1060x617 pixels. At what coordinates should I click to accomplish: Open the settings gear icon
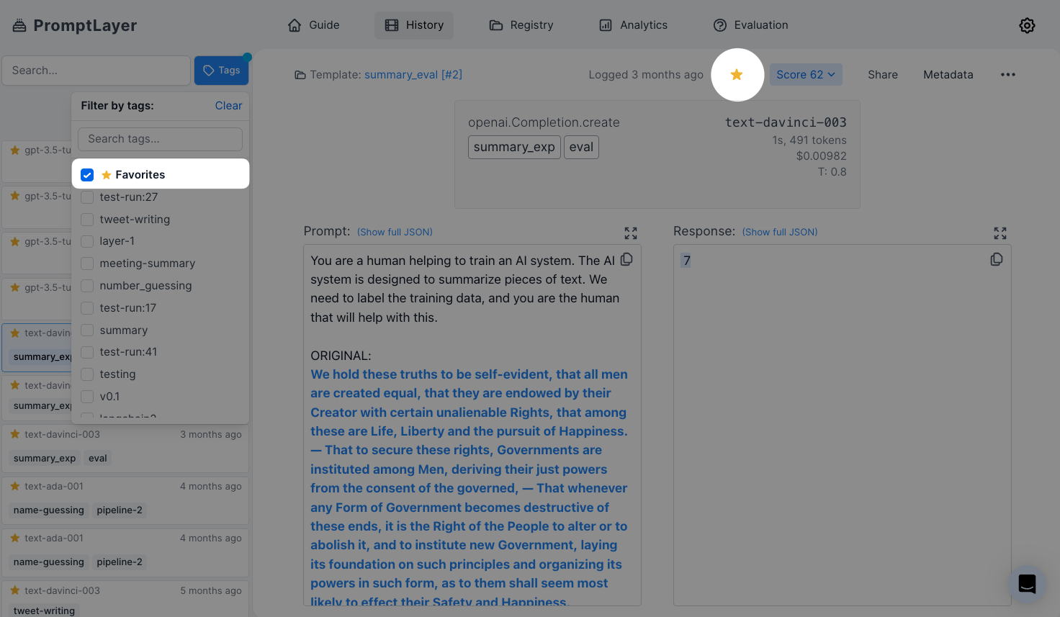point(1027,25)
